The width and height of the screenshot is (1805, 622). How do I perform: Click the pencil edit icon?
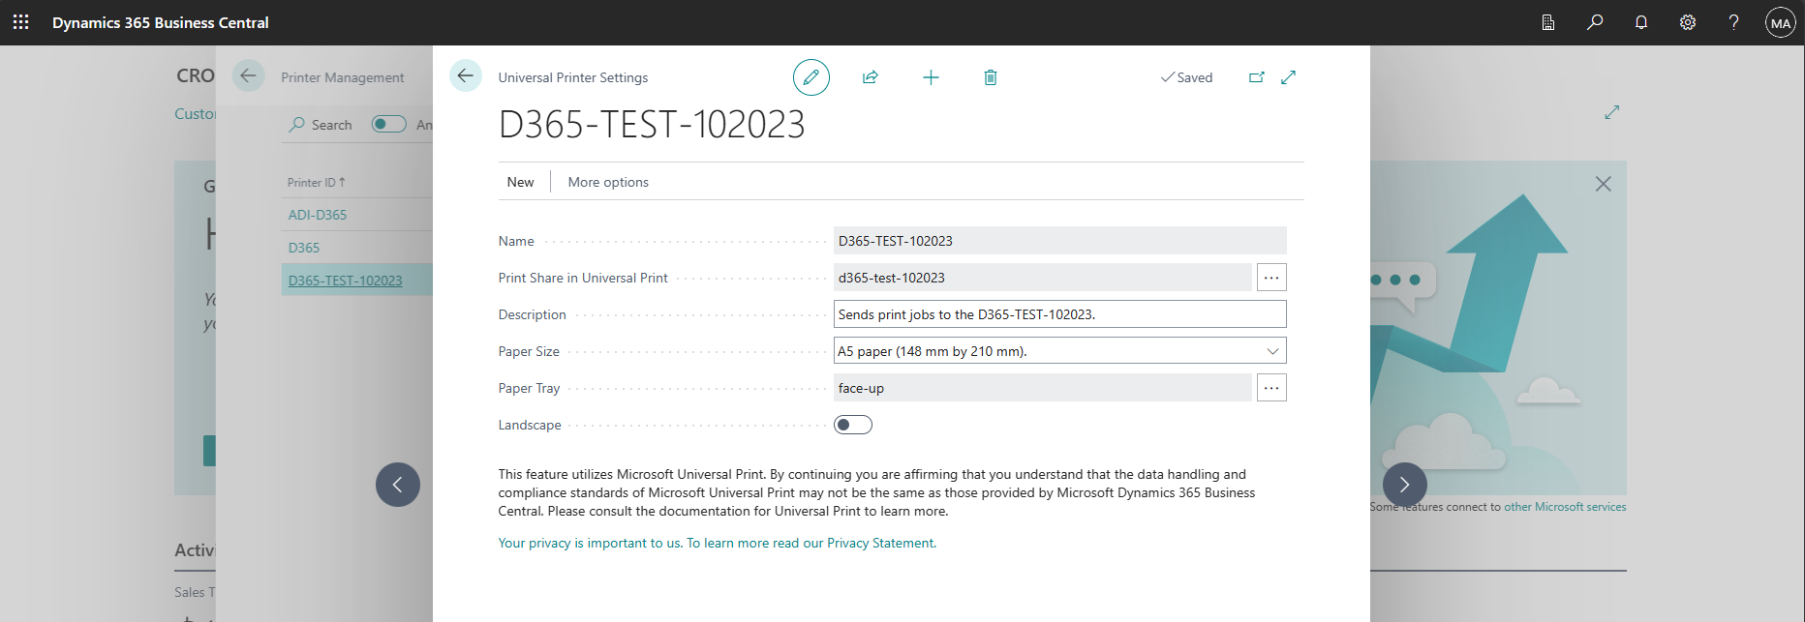tap(811, 77)
